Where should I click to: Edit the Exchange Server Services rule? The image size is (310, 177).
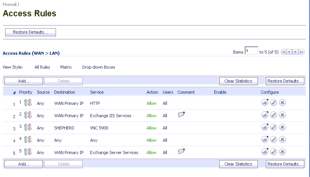coord(273,152)
